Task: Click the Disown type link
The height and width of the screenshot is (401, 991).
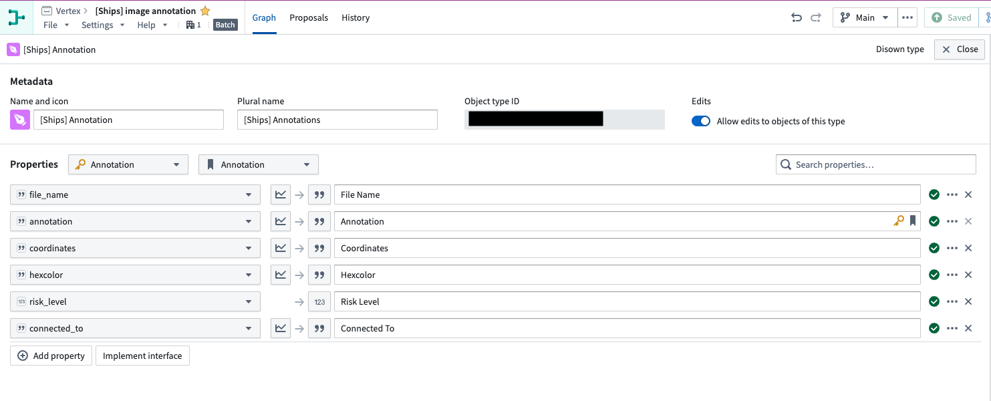Action: coord(899,49)
